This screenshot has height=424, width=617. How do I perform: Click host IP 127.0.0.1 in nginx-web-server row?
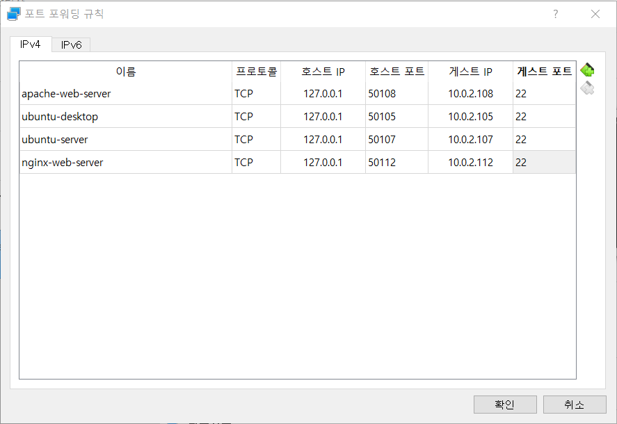(x=323, y=162)
